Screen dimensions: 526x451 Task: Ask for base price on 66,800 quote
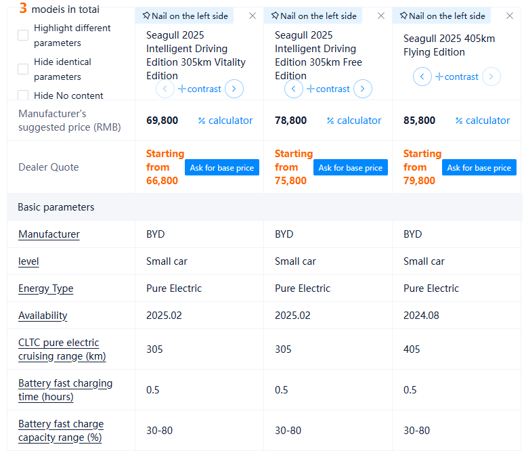pyautogui.click(x=221, y=167)
